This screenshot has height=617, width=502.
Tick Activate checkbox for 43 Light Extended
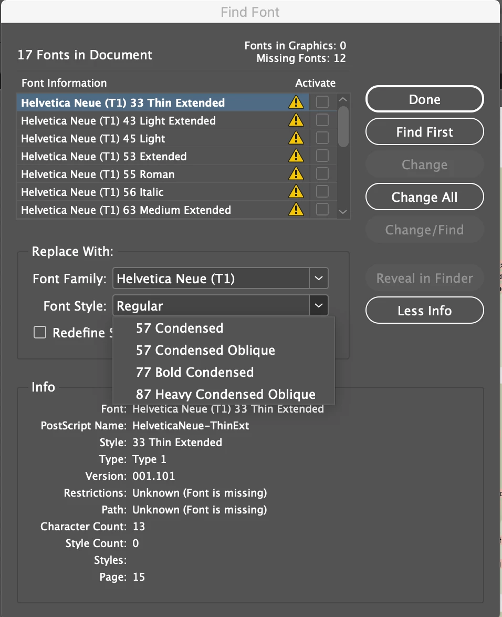tap(322, 120)
